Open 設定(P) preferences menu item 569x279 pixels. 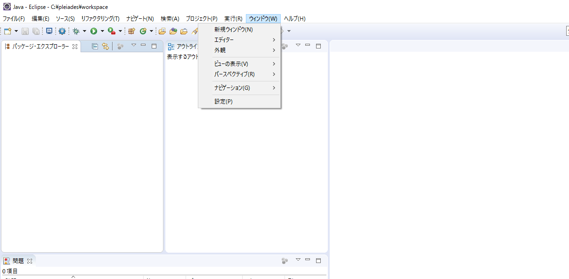[223, 101]
